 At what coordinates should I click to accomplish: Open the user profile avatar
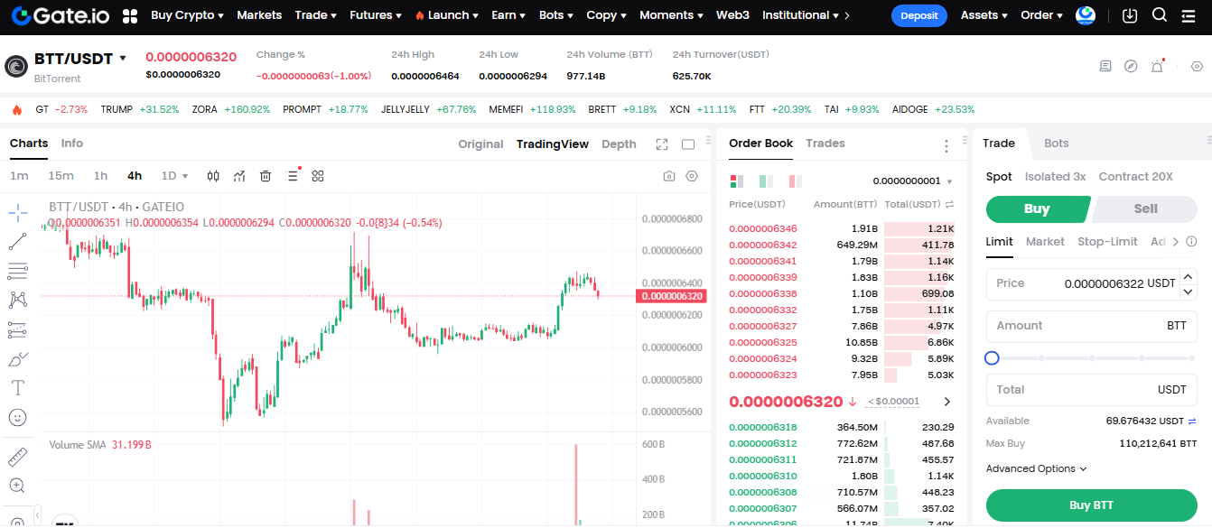point(1086,15)
